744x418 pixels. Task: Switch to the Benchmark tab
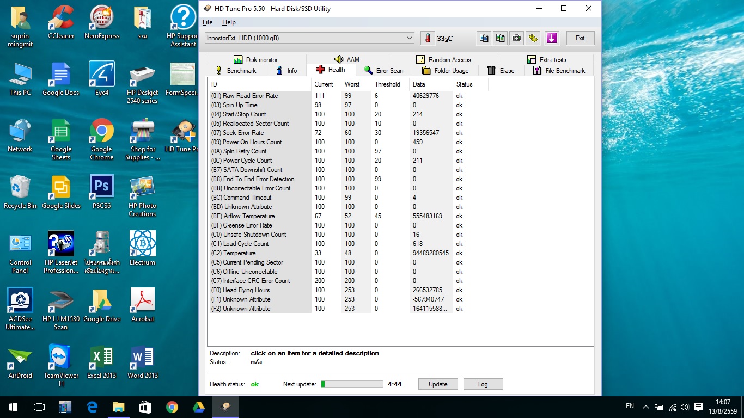[236, 71]
